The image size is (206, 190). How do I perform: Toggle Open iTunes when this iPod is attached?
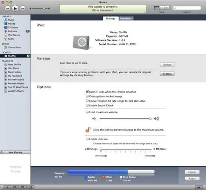[x=87, y=92]
